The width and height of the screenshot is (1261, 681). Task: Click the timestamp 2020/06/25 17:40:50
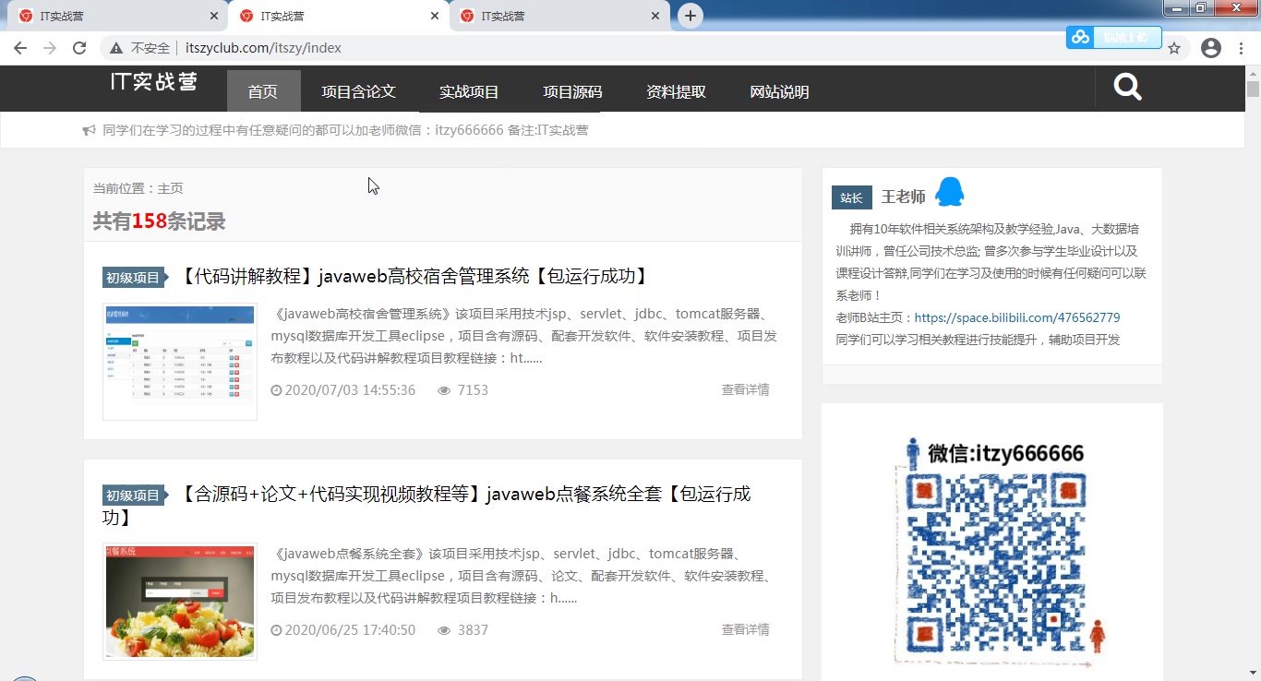[350, 630]
